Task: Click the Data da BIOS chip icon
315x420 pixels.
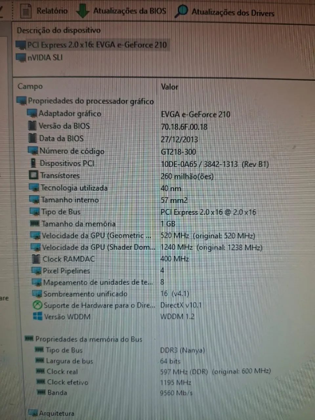Action: pos(32,138)
